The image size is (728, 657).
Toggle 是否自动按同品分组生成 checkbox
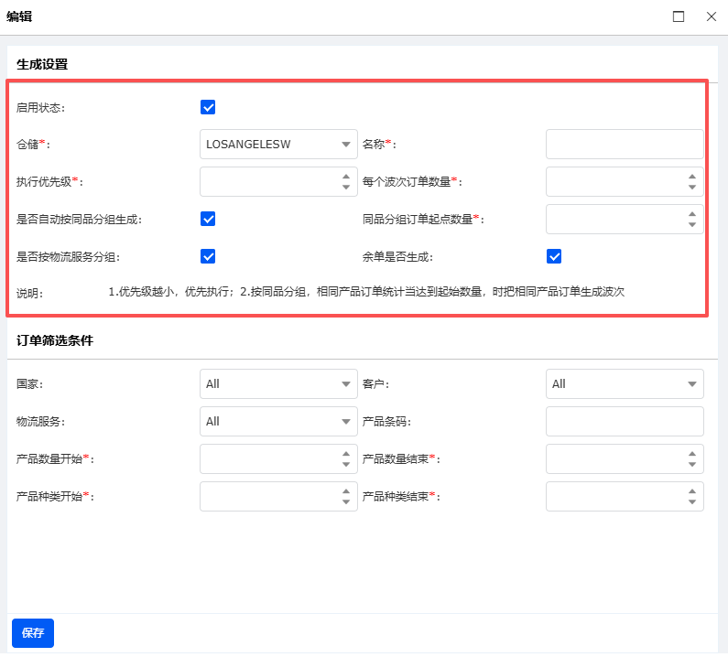tap(208, 219)
